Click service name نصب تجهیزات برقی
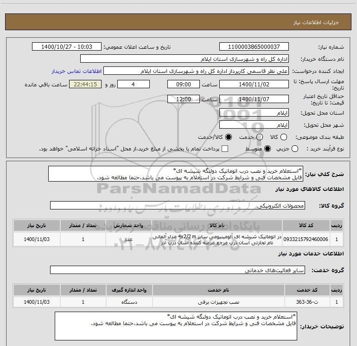This screenshot has width=357, height=346. click(218, 302)
